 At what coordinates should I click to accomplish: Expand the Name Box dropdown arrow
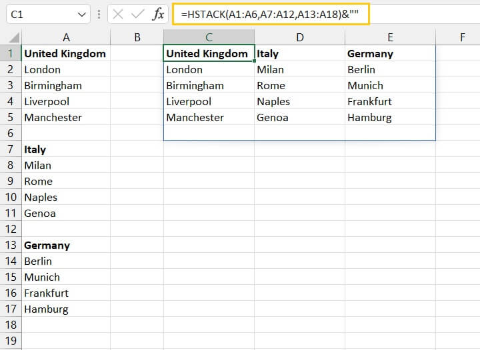pos(83,13)
